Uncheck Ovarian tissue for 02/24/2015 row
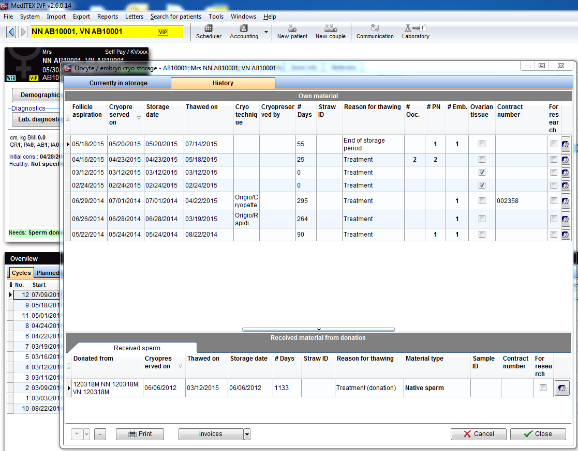Image resolution: width=578 pixels, height=451 pixels. pos(482,185)
